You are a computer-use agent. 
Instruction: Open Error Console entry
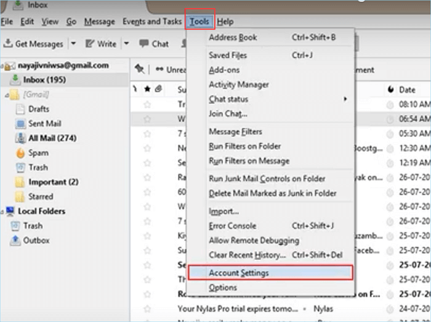click(270, 226)
